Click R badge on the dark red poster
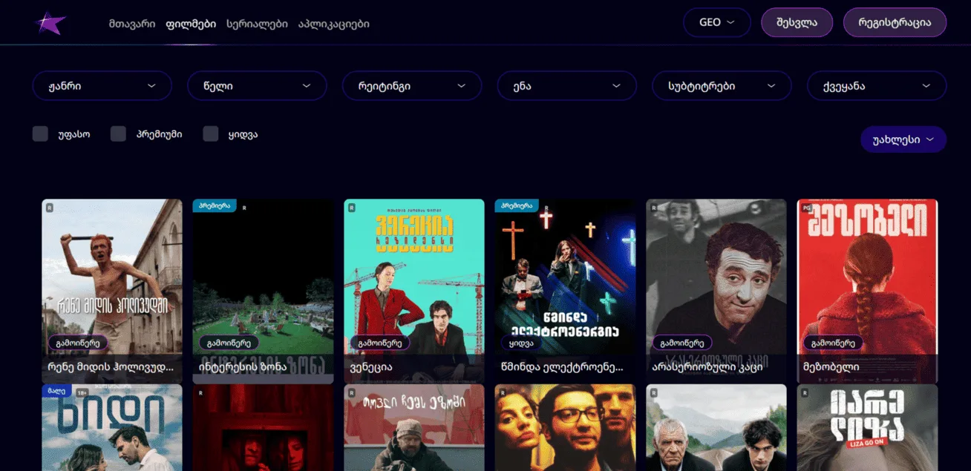Viewport: 971px width, 471px height. (200, 392)
